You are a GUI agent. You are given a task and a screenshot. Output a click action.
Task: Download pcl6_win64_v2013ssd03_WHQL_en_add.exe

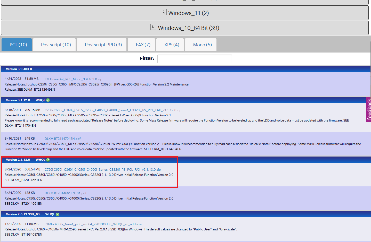click(93, 224)
